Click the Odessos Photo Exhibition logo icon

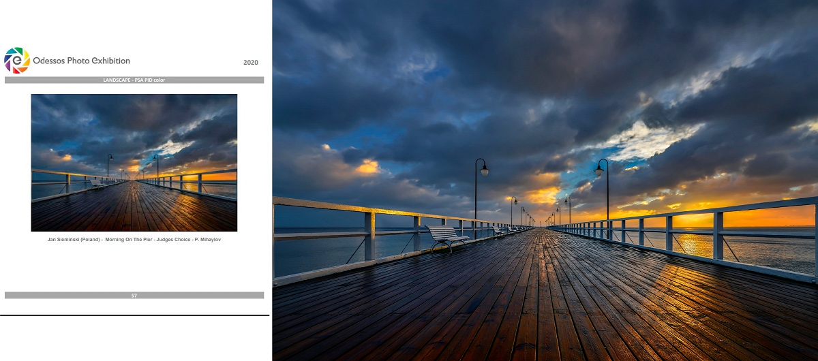coord(17,61)
